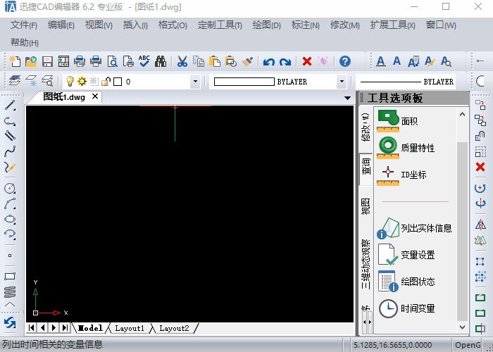
Task: Toggle layer freeze sun icon
Action: click(x=82, y=82)
